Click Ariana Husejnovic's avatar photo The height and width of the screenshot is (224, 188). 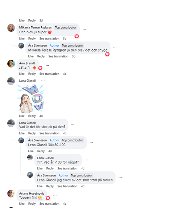pos(11,193)
